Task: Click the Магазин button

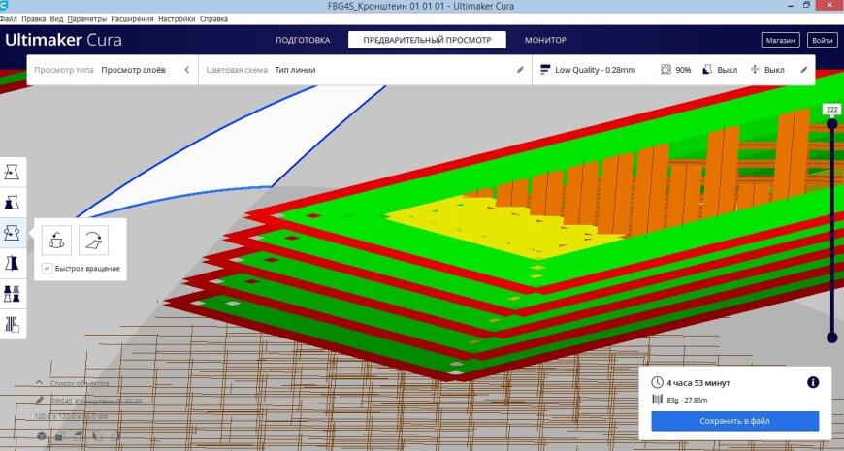Action: (x=781, y=41)
